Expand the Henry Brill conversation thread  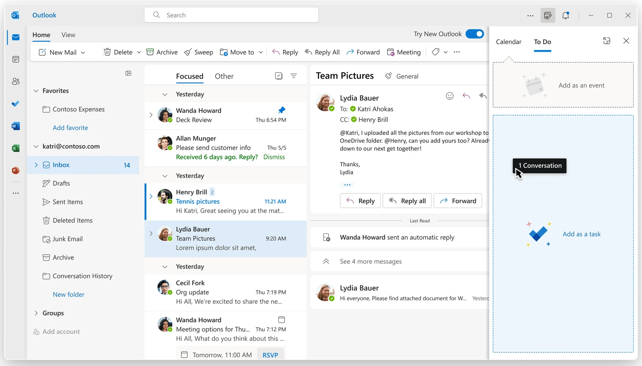coord(151,197)
